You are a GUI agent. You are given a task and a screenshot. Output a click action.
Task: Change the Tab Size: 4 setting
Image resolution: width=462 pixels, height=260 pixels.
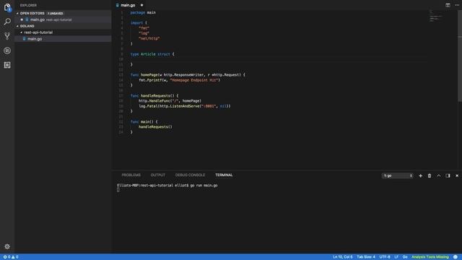366,257
